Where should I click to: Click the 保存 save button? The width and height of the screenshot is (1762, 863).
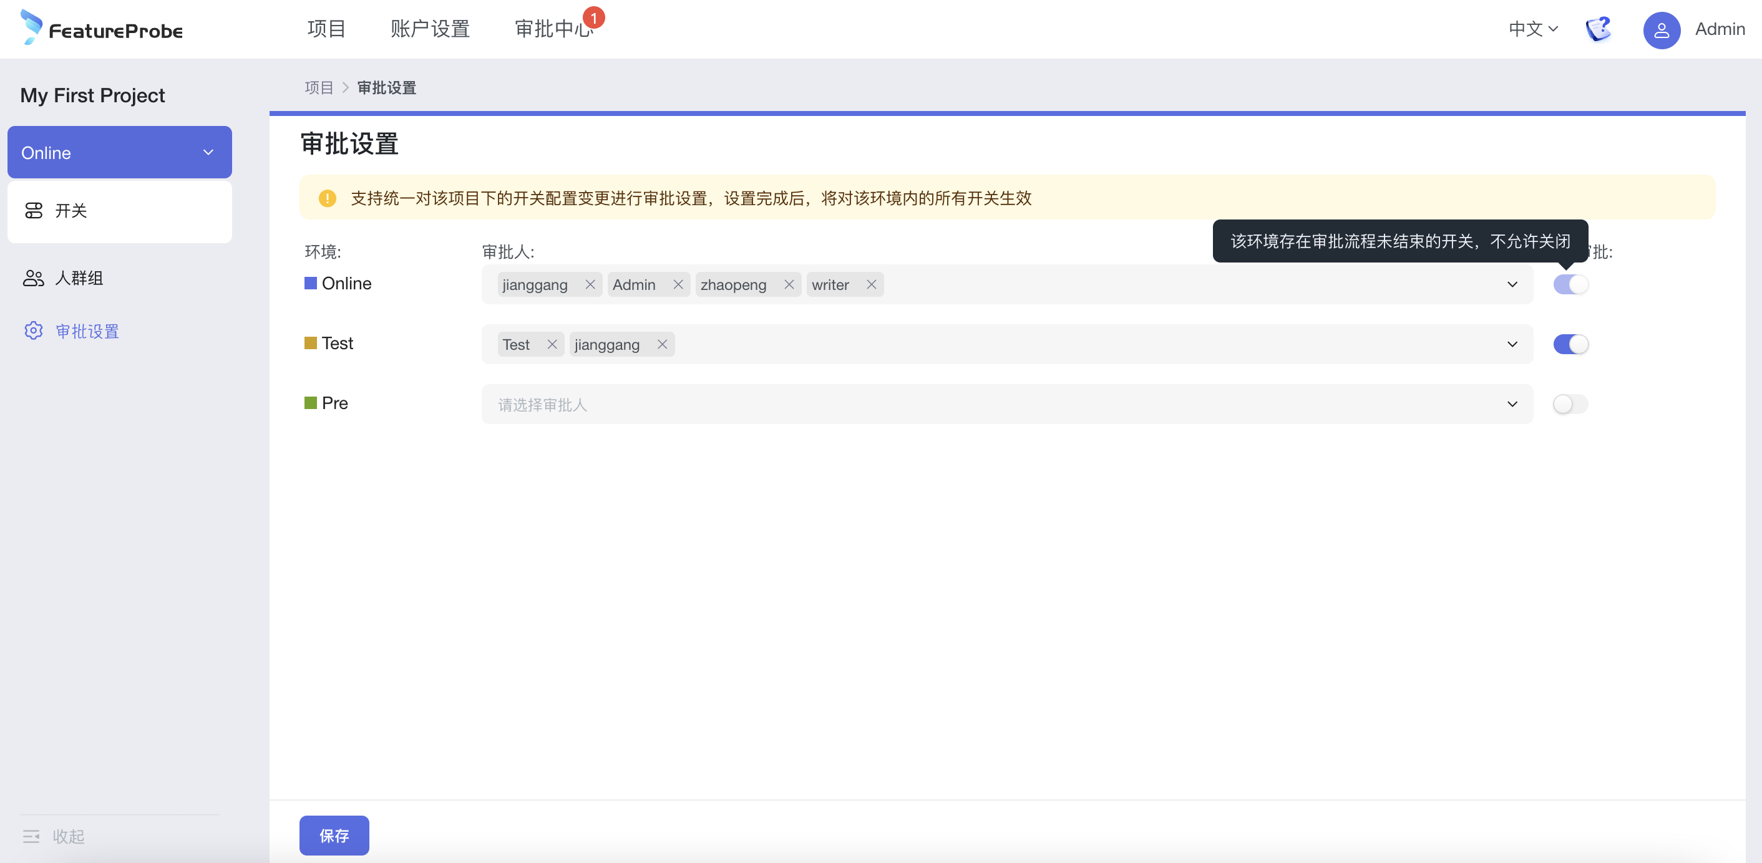tap(334, 835)
